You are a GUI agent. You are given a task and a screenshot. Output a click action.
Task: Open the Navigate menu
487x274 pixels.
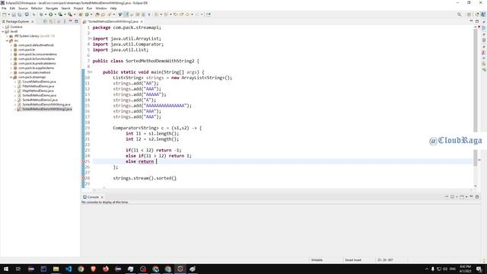[x=52, y=8]
